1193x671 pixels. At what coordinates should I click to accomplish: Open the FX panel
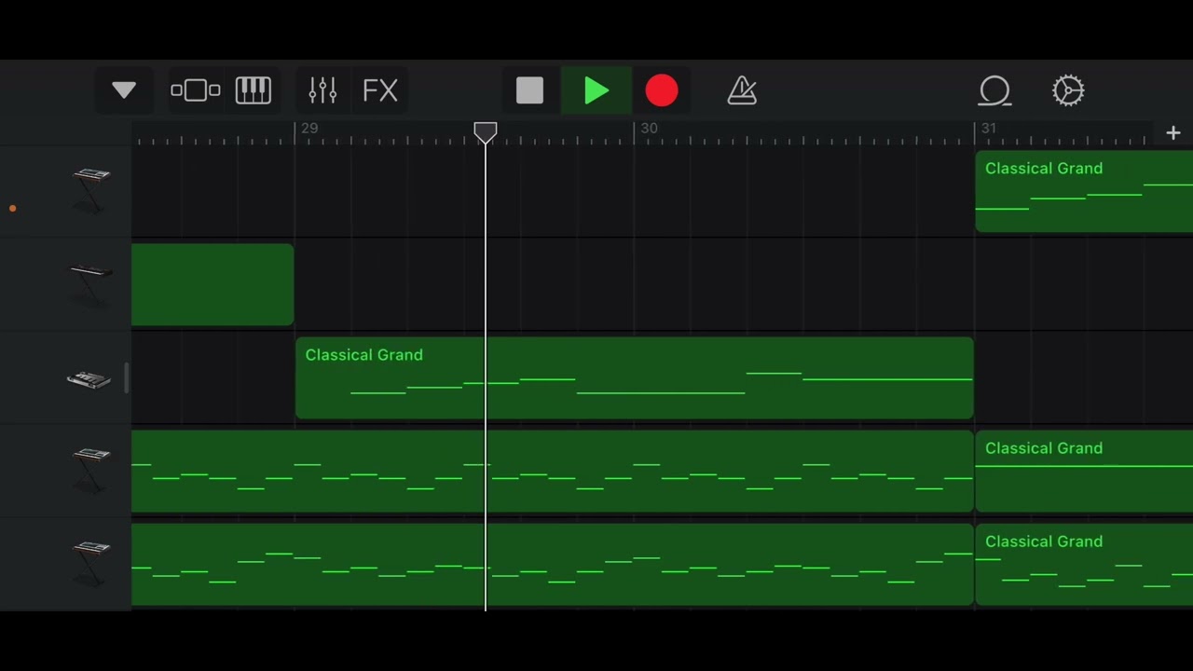(380, 90)
